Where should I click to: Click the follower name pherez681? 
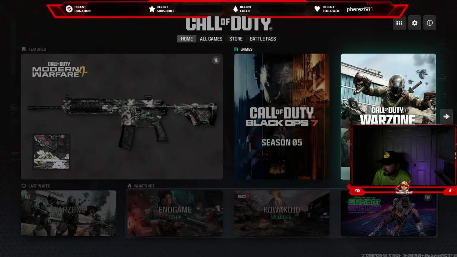360,9
